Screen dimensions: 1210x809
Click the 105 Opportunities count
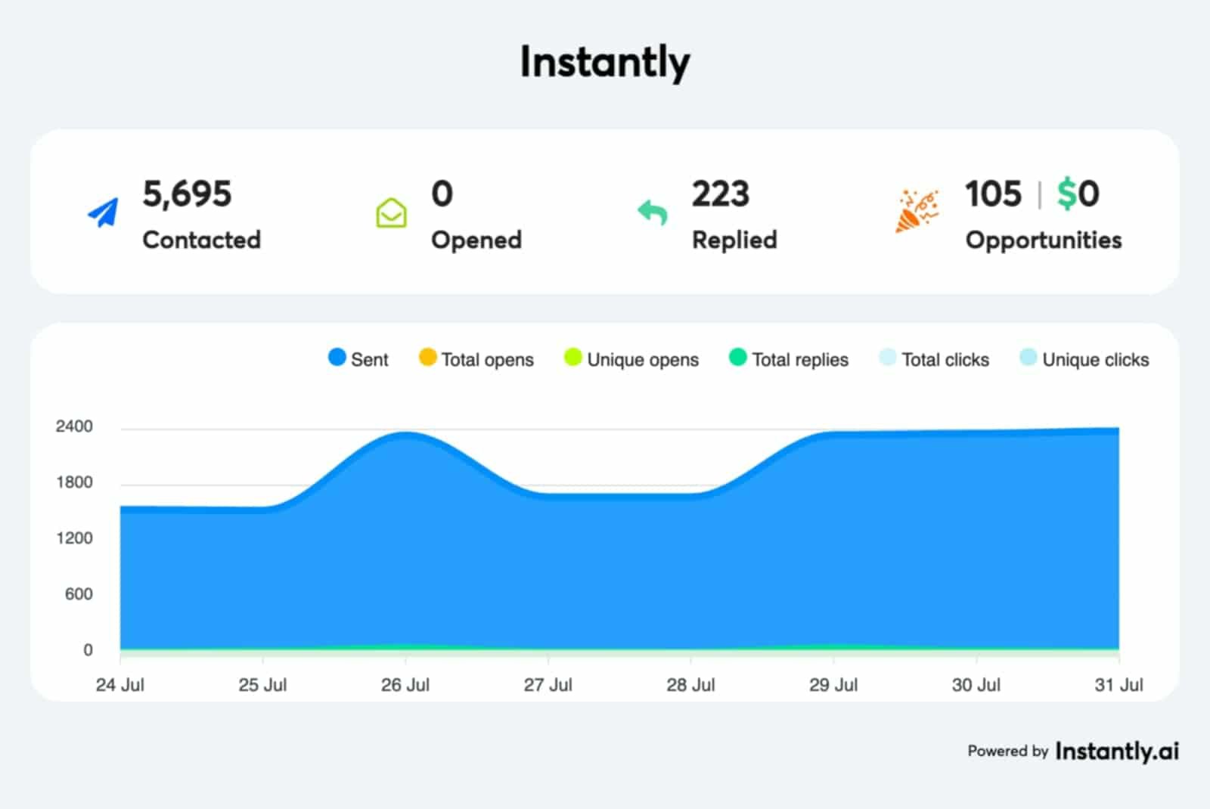993,194
